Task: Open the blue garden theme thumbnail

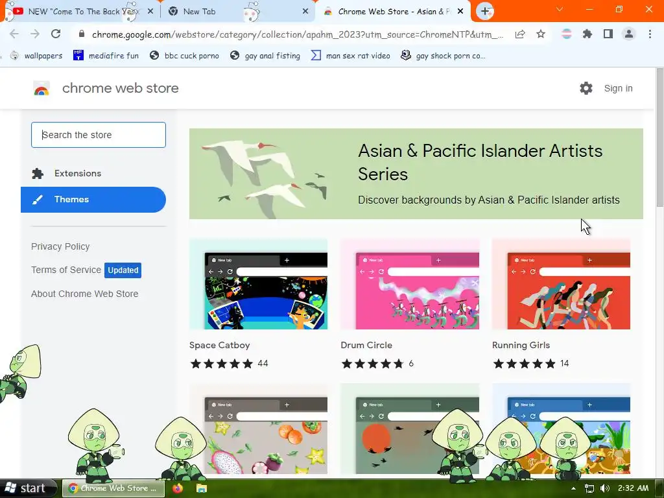Action: tap(561, 429)
